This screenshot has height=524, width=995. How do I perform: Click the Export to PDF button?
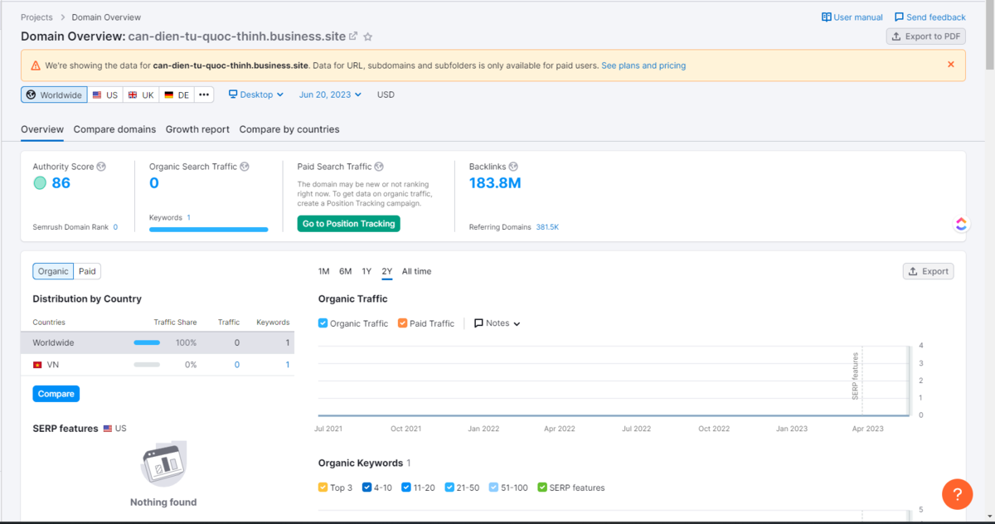[x=926, y=36]
